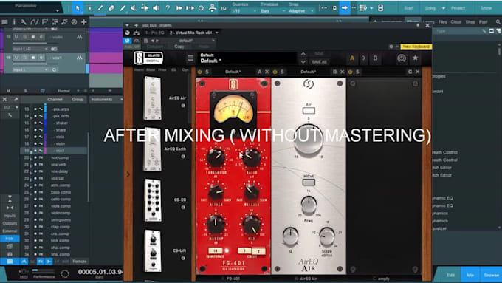Click the External button in the console
502x283 pixels.
[x=10, y=231]
